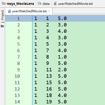Click rating 2.0 on line 9

(62, 70)
